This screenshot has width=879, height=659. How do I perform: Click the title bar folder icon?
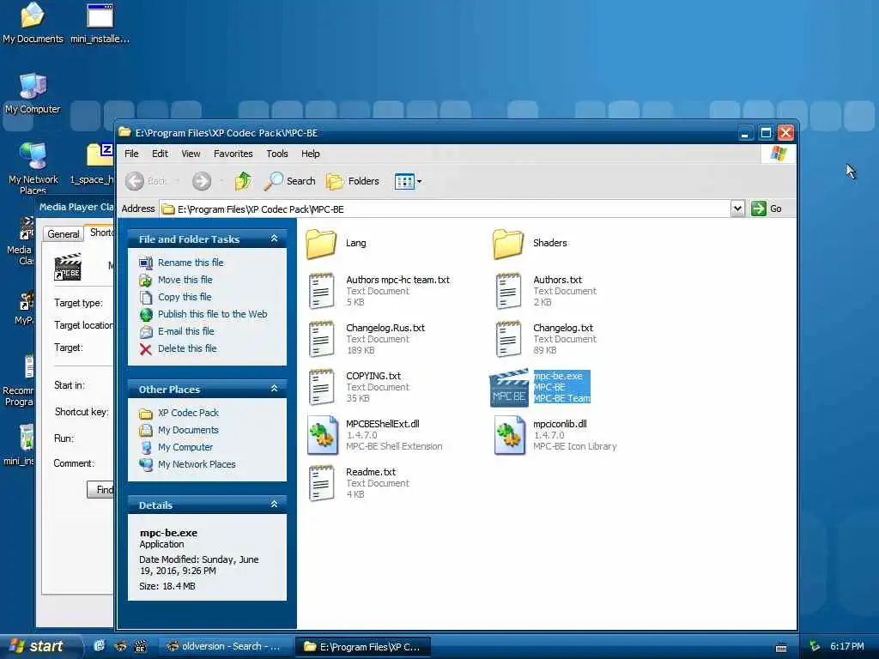(x=124, y=132)
